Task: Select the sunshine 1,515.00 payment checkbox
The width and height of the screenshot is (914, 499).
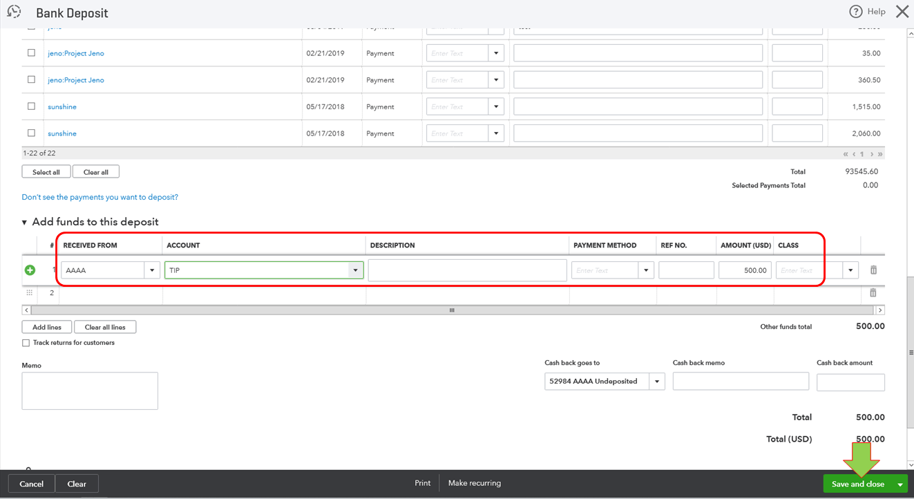Action: click(31, 106)
